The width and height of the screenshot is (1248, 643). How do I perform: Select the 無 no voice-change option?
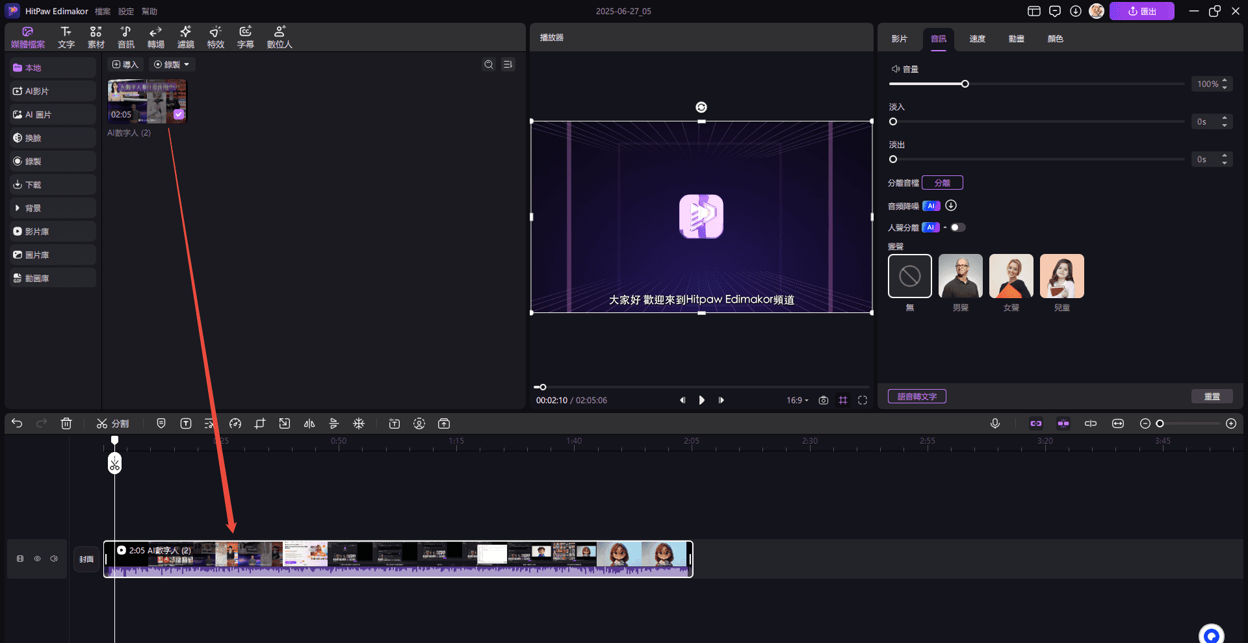[910, 276]
